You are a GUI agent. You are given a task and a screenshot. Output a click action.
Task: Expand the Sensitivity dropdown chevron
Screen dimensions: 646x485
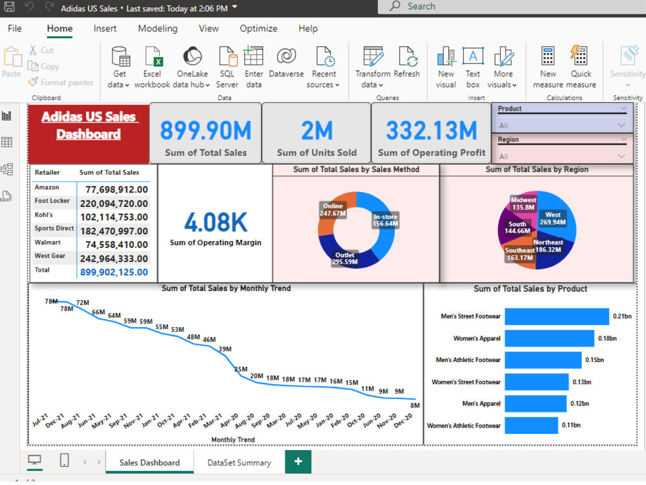coord(628,85)
